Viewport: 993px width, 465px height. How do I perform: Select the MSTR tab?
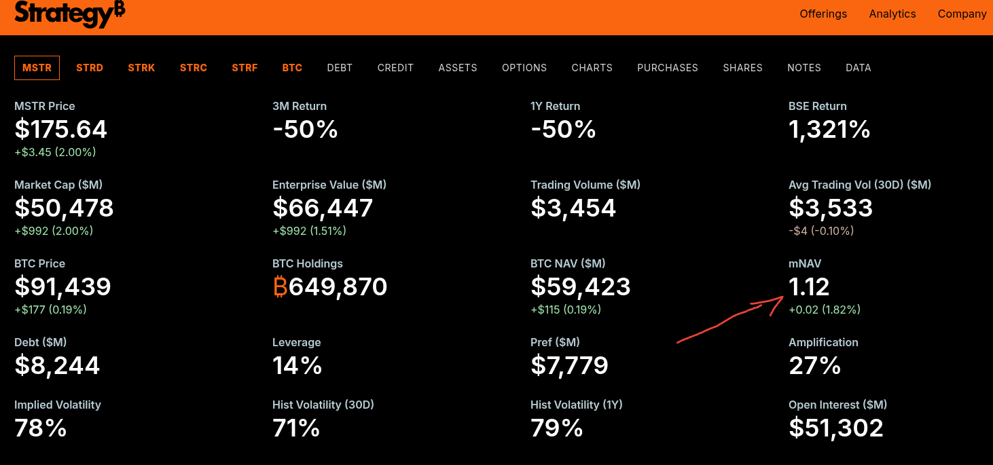click(37, 68)
